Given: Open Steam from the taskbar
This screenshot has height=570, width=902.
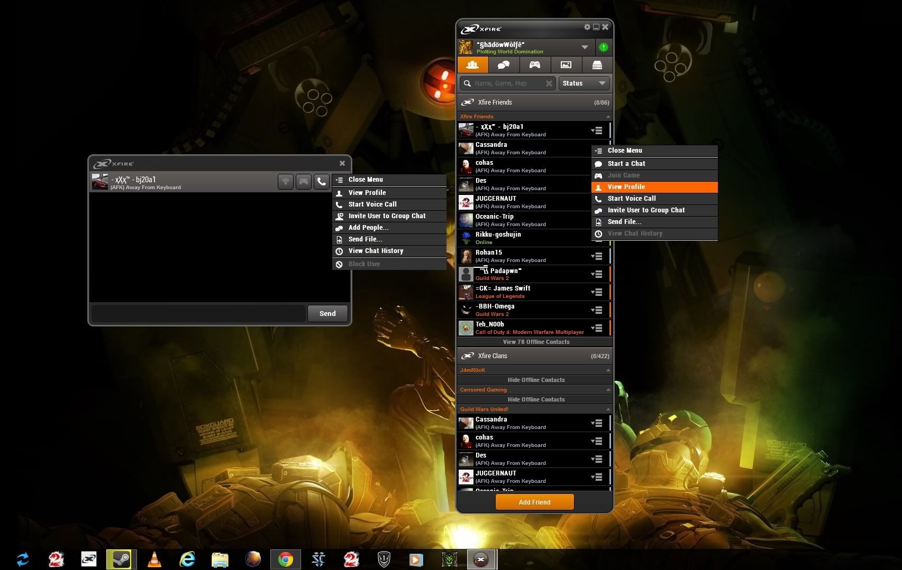Looking at the screenshot, I should pos(121,559).
